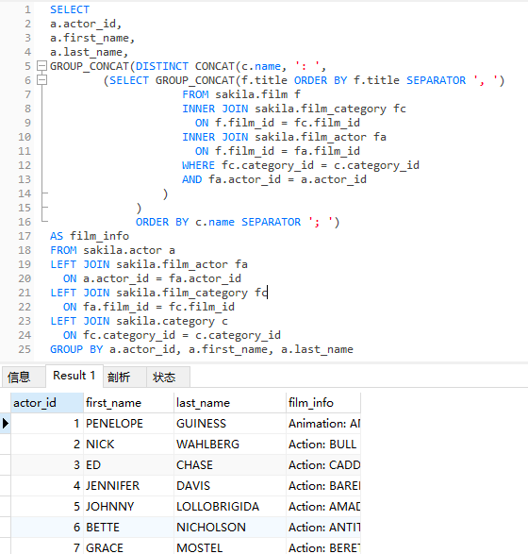Click the film_info column header

[323, 403]
